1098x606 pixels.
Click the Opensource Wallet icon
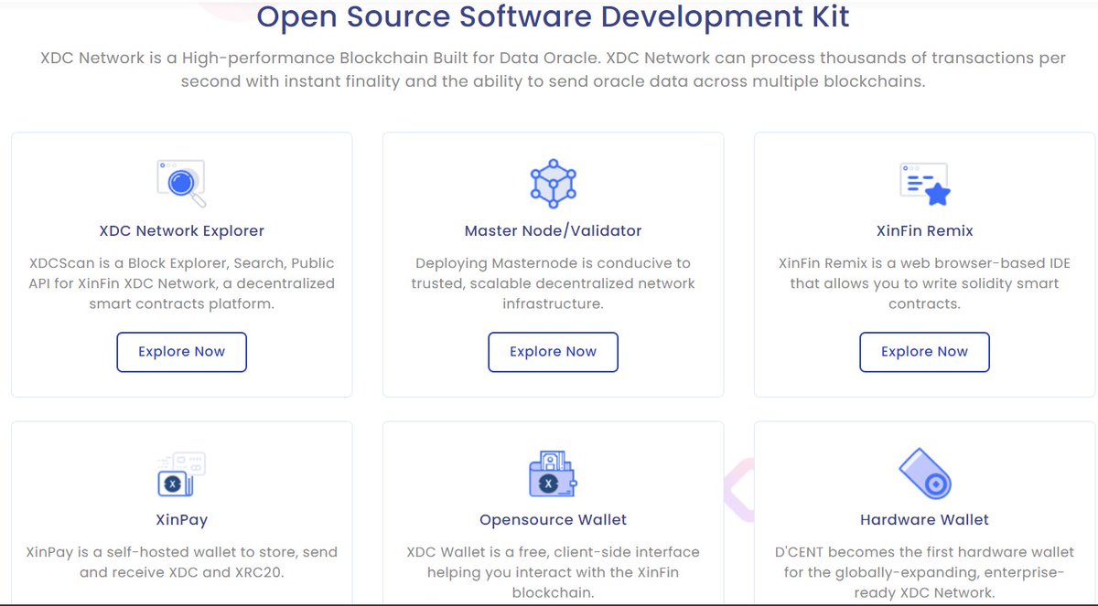pos(553,473)
